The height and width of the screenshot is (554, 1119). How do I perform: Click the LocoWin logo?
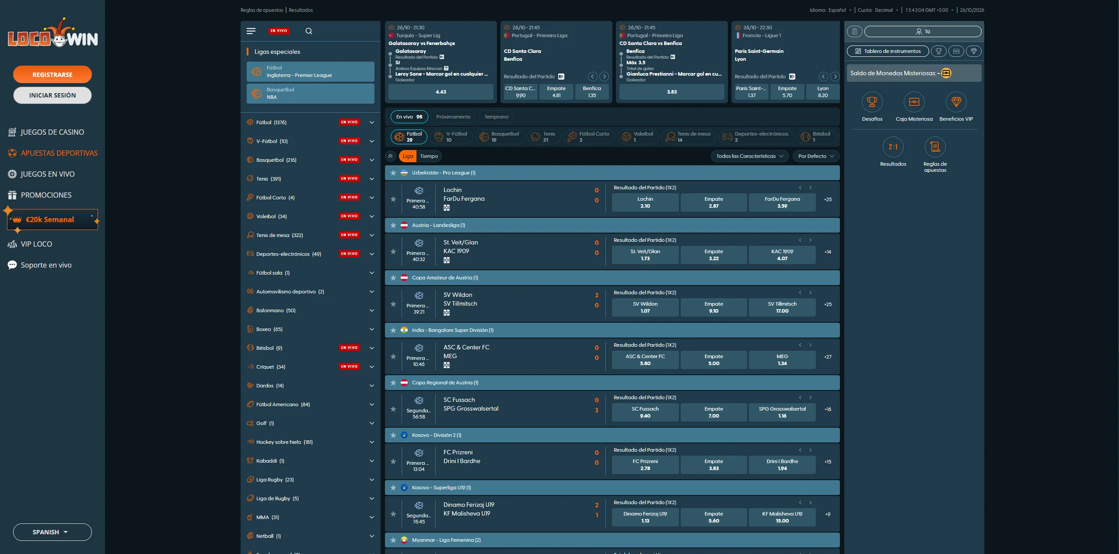coord(52,33)
